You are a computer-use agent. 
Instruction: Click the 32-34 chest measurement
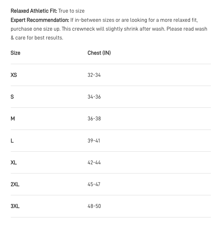coord(94,75)
